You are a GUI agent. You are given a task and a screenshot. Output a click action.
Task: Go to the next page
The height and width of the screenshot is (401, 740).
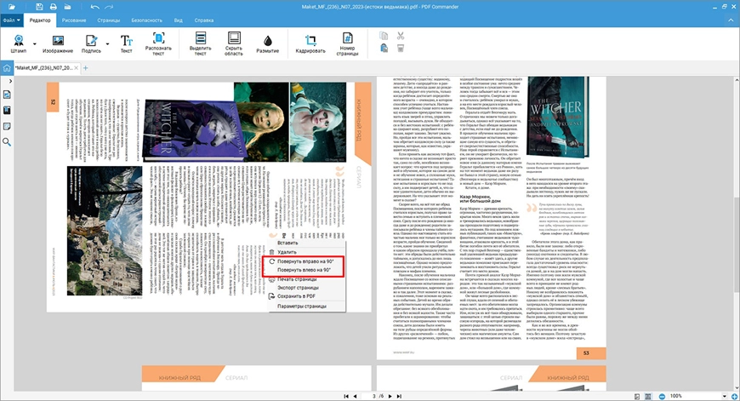390,396
